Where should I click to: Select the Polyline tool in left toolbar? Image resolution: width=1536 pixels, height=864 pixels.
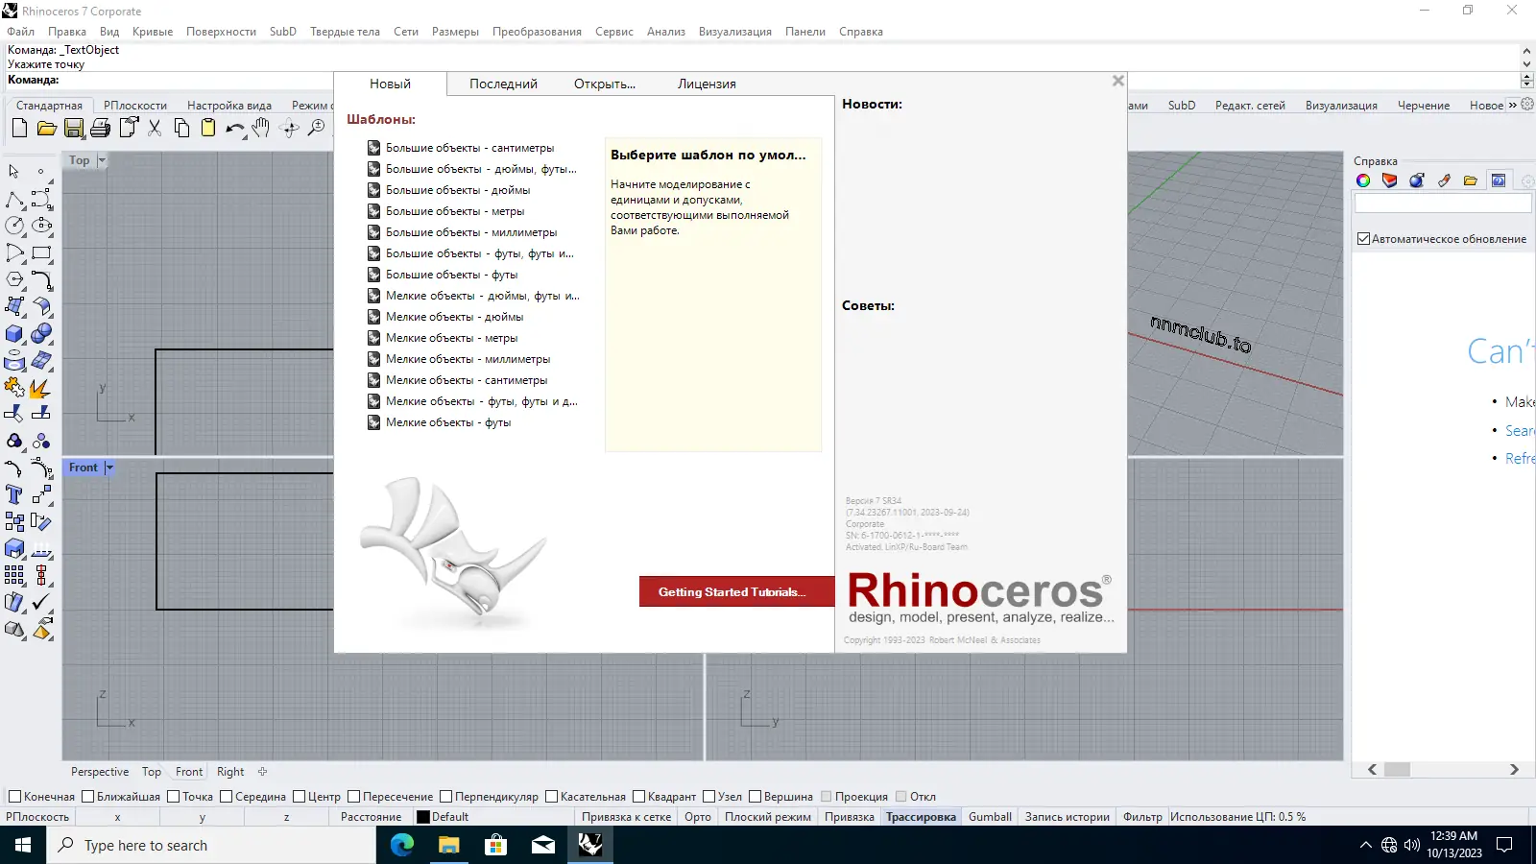[15, 199]
